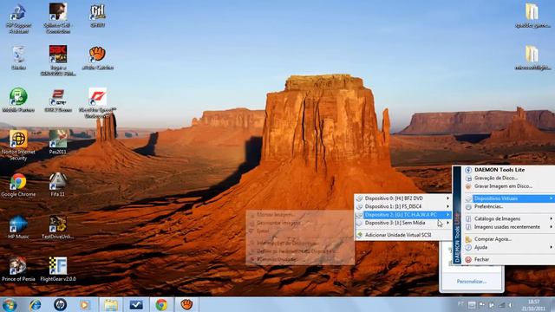Select Mobile Partner desktop icon
The height and width of the screenshot is (312, 555).
point(18,101)
